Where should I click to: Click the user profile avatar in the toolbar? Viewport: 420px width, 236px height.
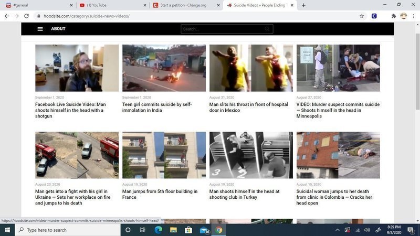coord(403,16)
